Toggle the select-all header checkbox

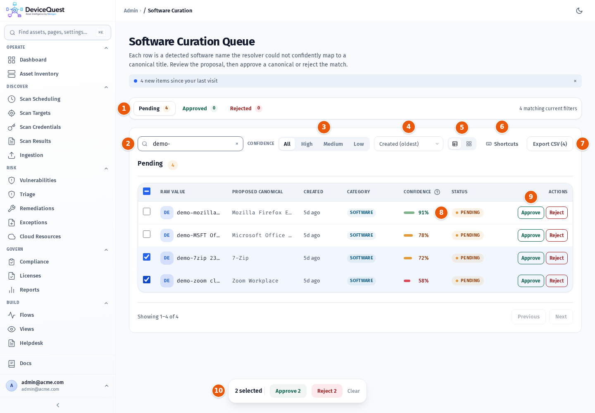[x=147, y=191]
